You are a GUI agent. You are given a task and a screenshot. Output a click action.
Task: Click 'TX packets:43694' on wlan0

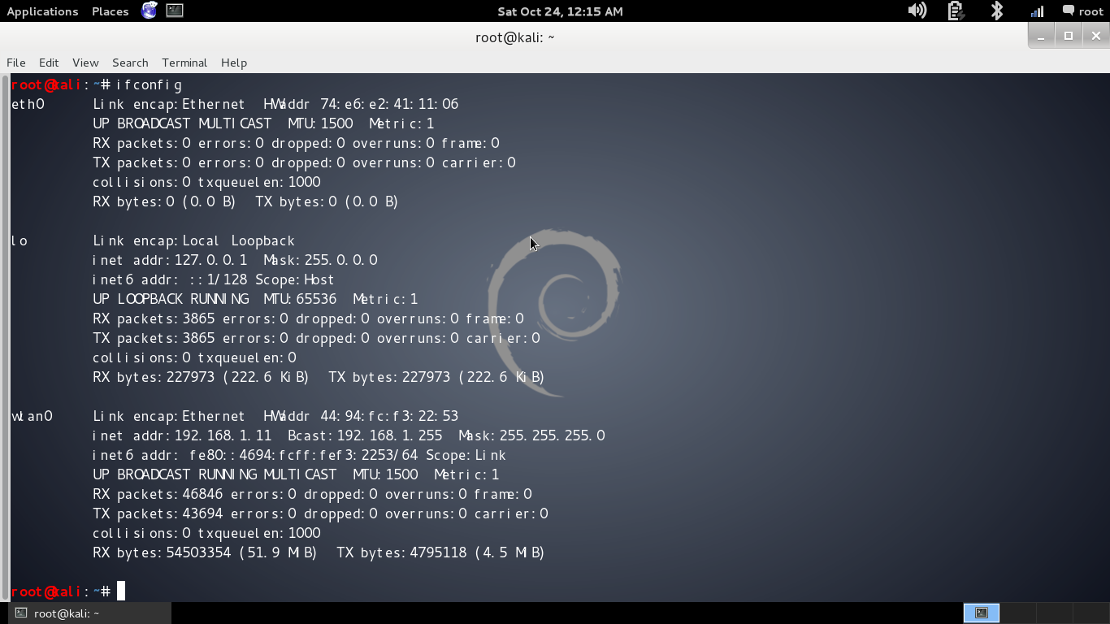158,513
